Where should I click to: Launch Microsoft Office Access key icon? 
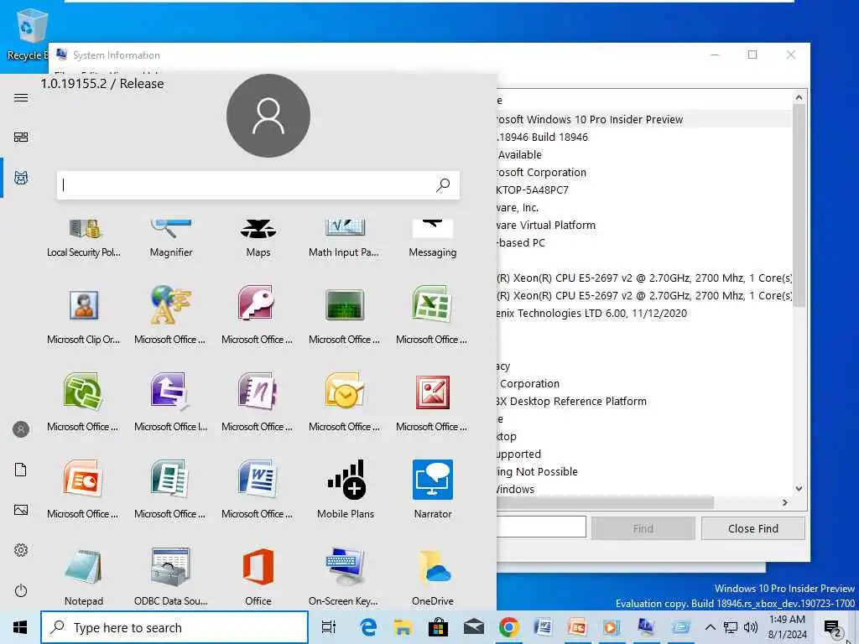(258, 315)
